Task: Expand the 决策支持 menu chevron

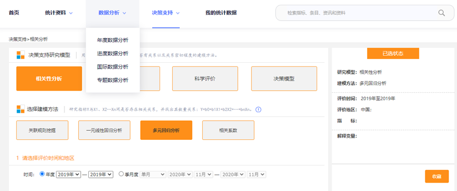Action: (178, 13)
